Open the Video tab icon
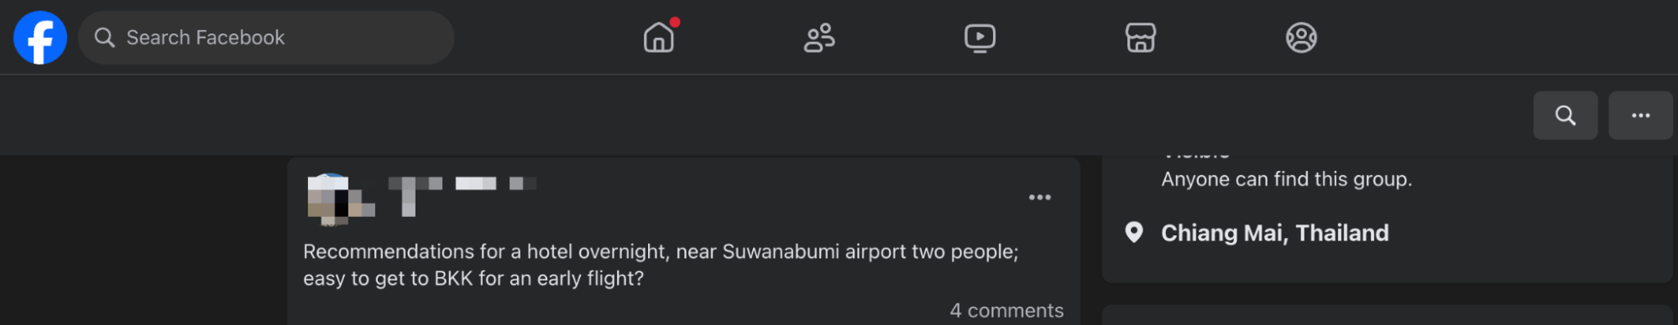The width and height of the screenshot is (1678, 325). coord(980,38)
